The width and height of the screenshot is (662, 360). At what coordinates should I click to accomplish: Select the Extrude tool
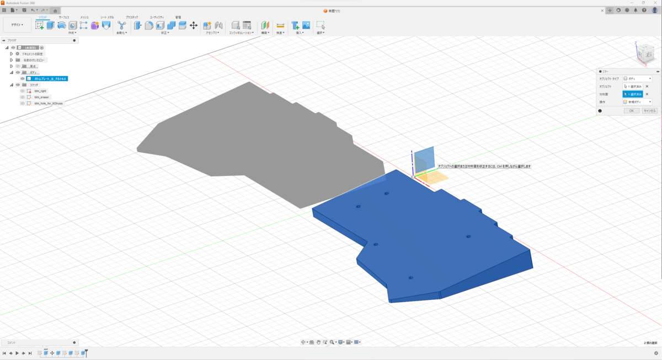pyautogui.click(x=51, y=25)
